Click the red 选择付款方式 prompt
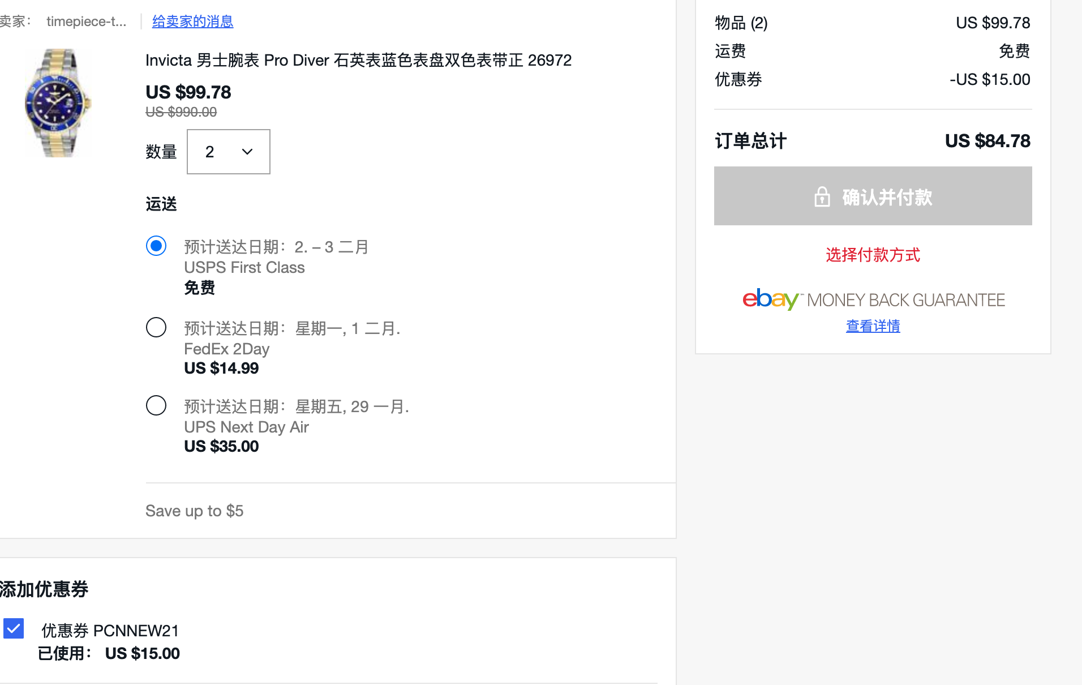The width and height of the screenshot is (1082, 685). click(x=873, y=255)
